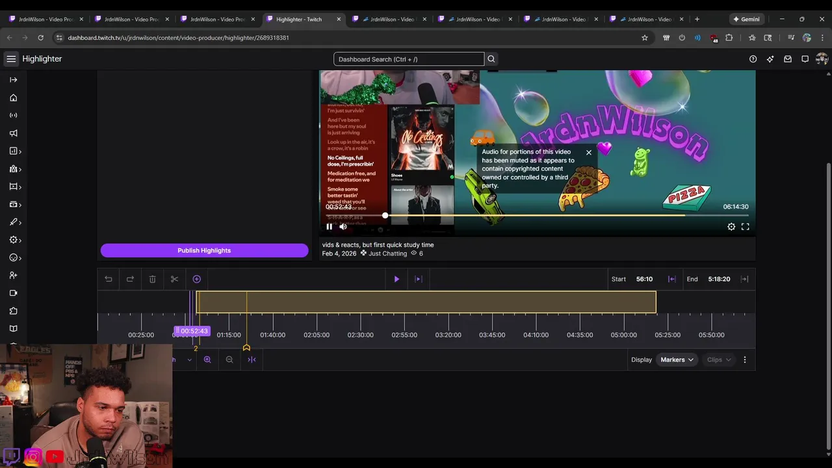Bookmark this page with the star
The image size is (832, 468).
pyautogui.click(x=645, y=38)
